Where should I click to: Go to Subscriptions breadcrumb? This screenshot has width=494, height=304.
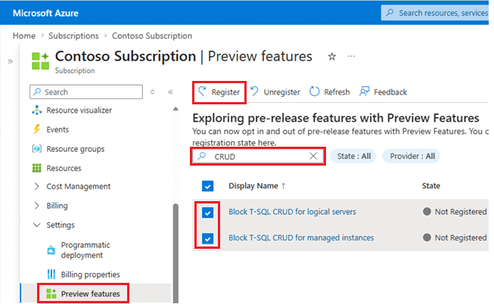pyautogui.click(x=73, y=36)
